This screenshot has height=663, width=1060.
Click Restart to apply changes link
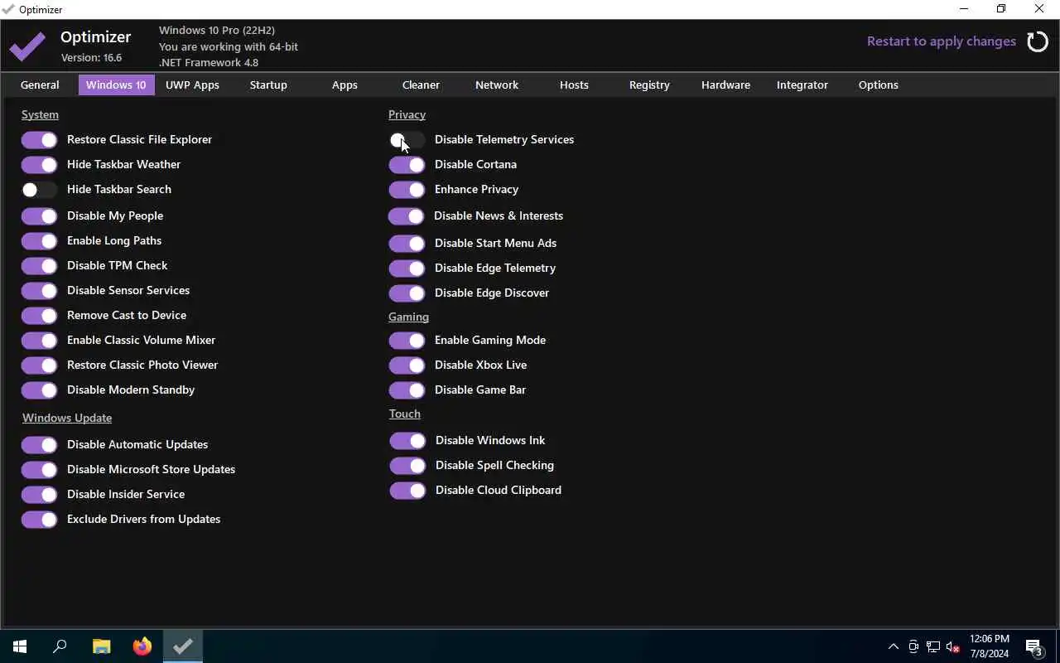coord(942,41)
